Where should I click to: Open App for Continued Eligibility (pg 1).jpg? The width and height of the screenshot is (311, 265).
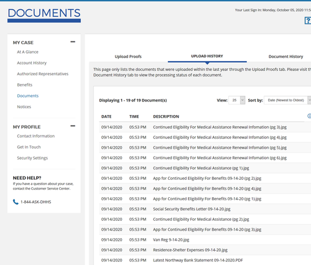tap(207, 198)
